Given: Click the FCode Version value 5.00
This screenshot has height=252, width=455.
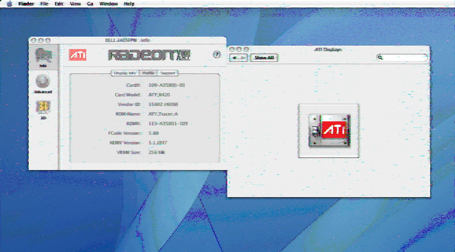Looking at the screenshot, I should [154, 133].
